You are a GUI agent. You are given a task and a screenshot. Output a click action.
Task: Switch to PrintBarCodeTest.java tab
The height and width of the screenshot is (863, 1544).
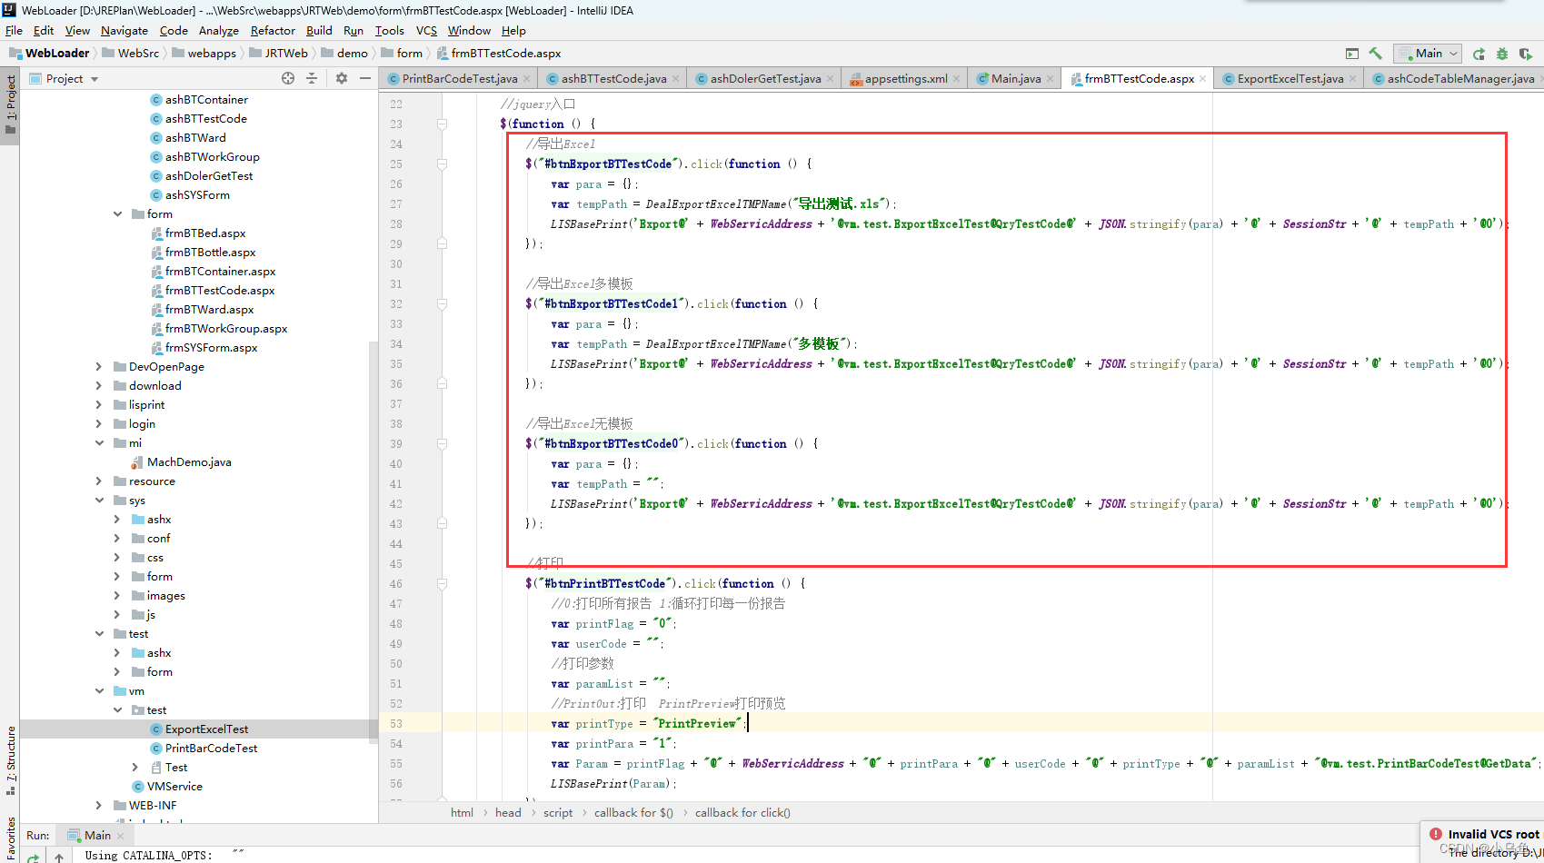pos(460,79)
